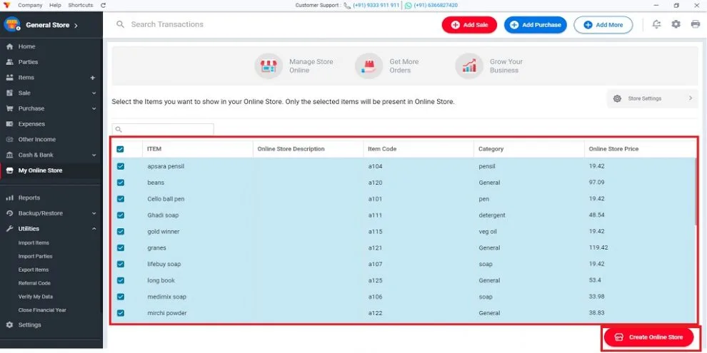Uncheck the Ghadi soap checkbox

121,215
